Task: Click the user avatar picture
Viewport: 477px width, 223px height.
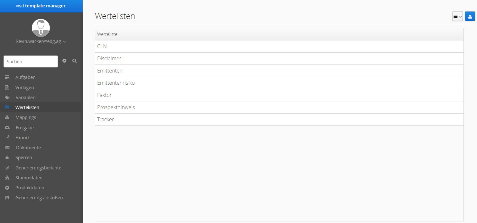Action: [x=41, y=28]
